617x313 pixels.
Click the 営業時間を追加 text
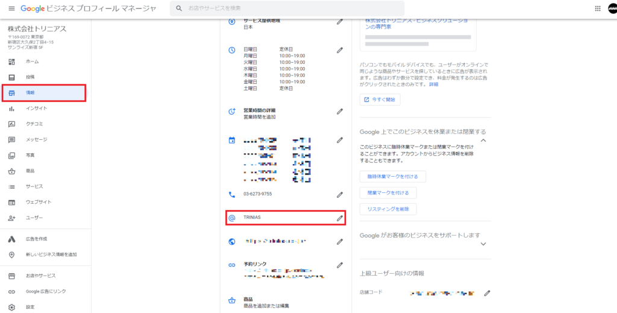point(259,117)
